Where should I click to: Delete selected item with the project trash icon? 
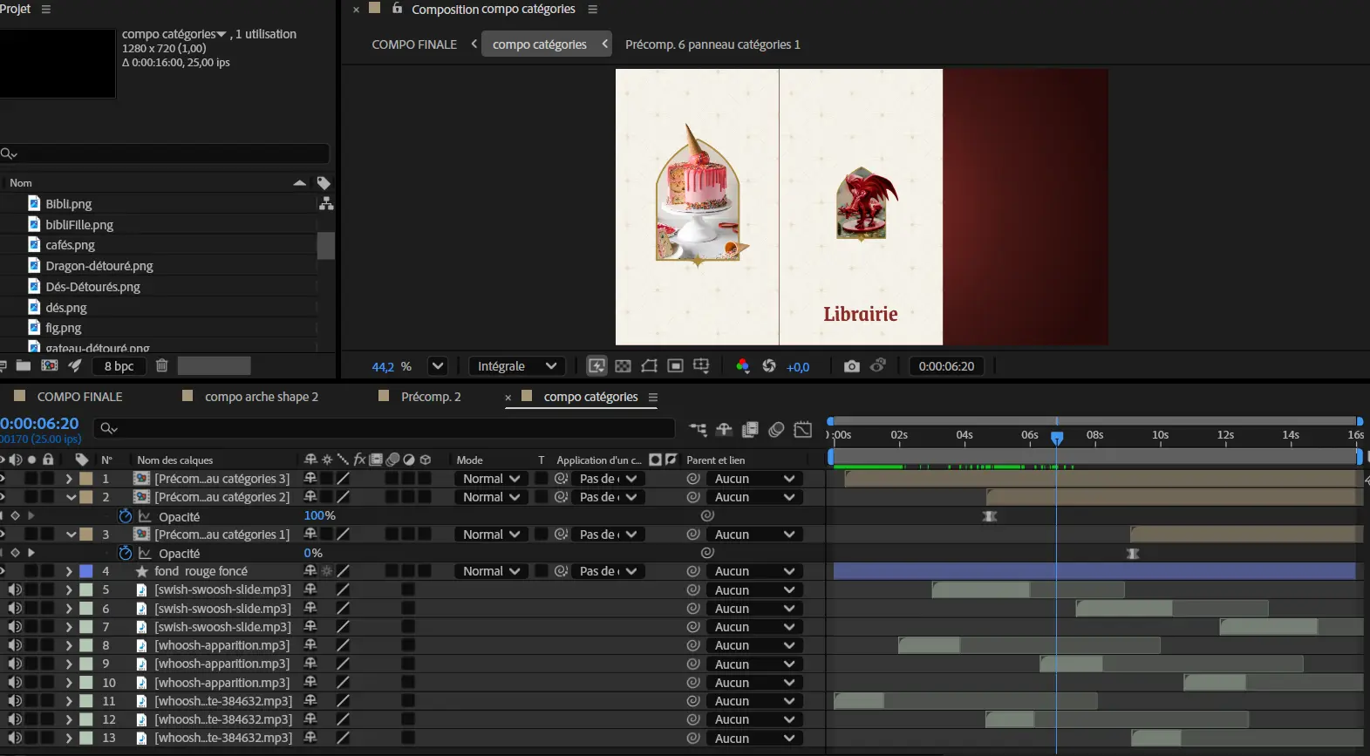pos(161,366)
